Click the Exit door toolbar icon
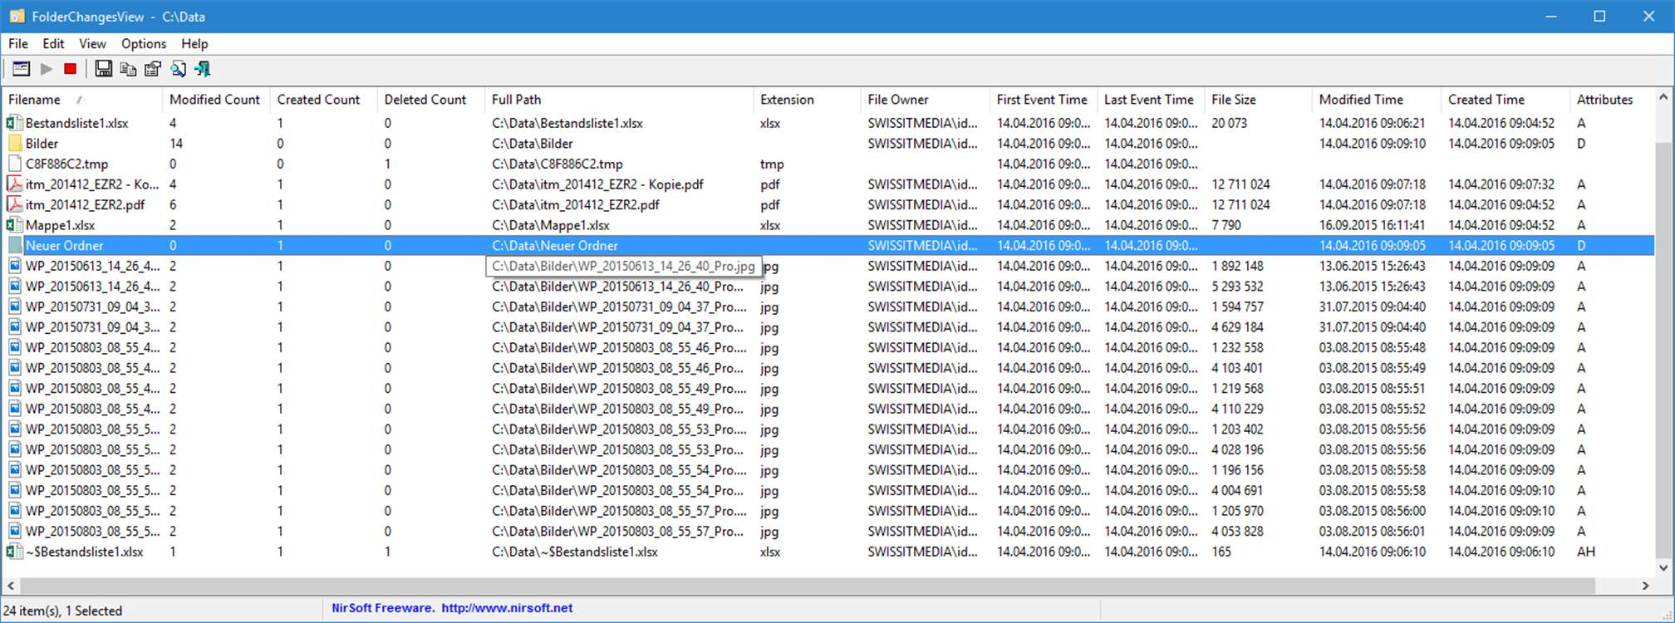The width and height of the screenshot is (1675, 623). coord(202,69)
